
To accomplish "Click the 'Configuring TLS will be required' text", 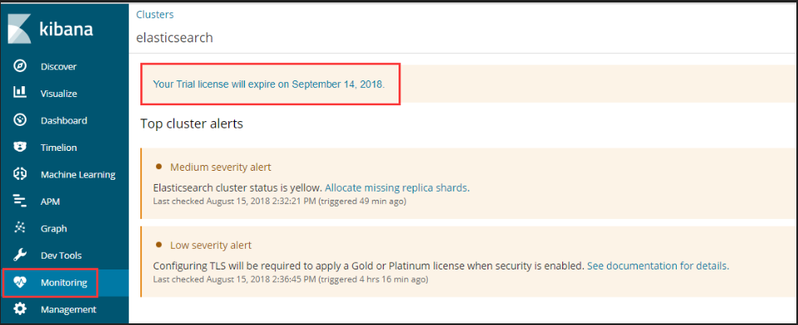I will click(x=369, y=265).
